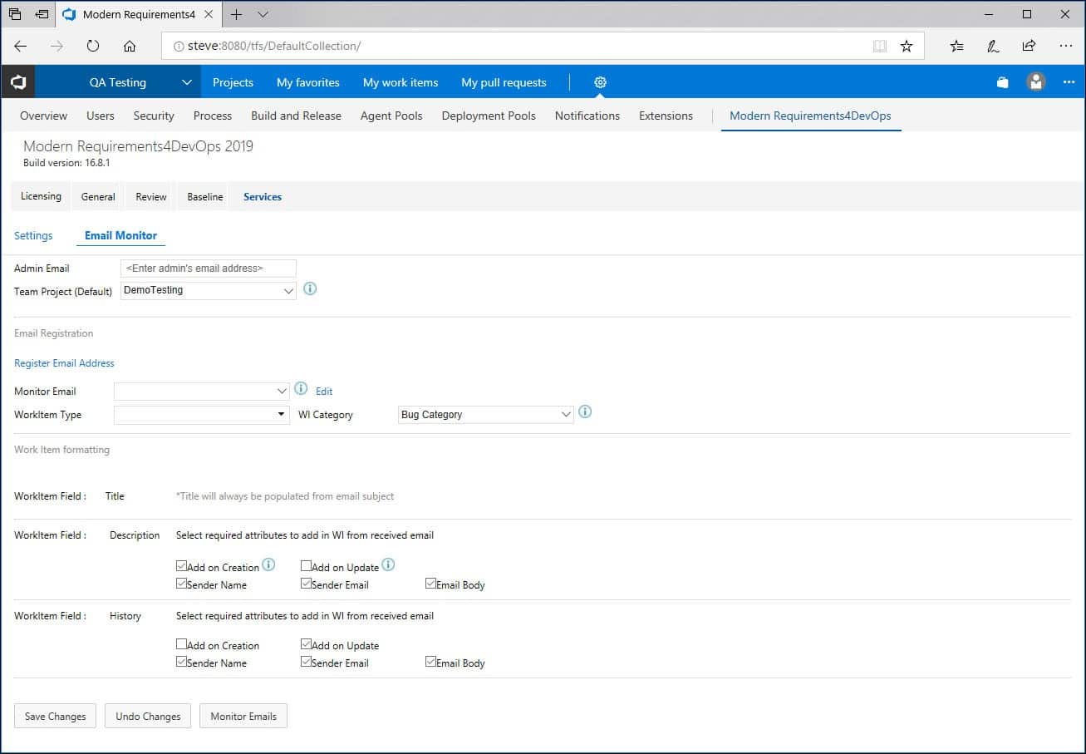Viewport: 1086px width, 754px height.
Task: Add notes with the pen icon
Action: point(993,46)
